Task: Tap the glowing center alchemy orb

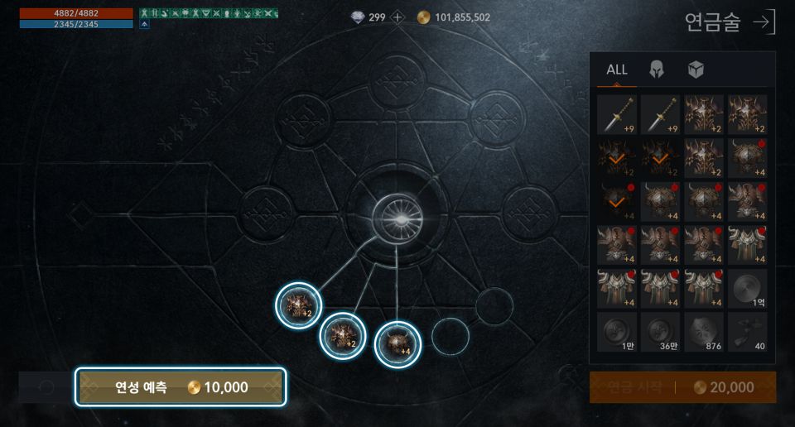Action: [x=398, y=219]
